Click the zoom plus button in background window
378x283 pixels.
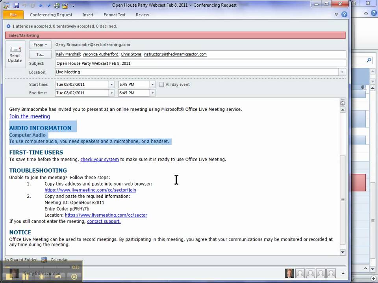(x=373, y=279)
